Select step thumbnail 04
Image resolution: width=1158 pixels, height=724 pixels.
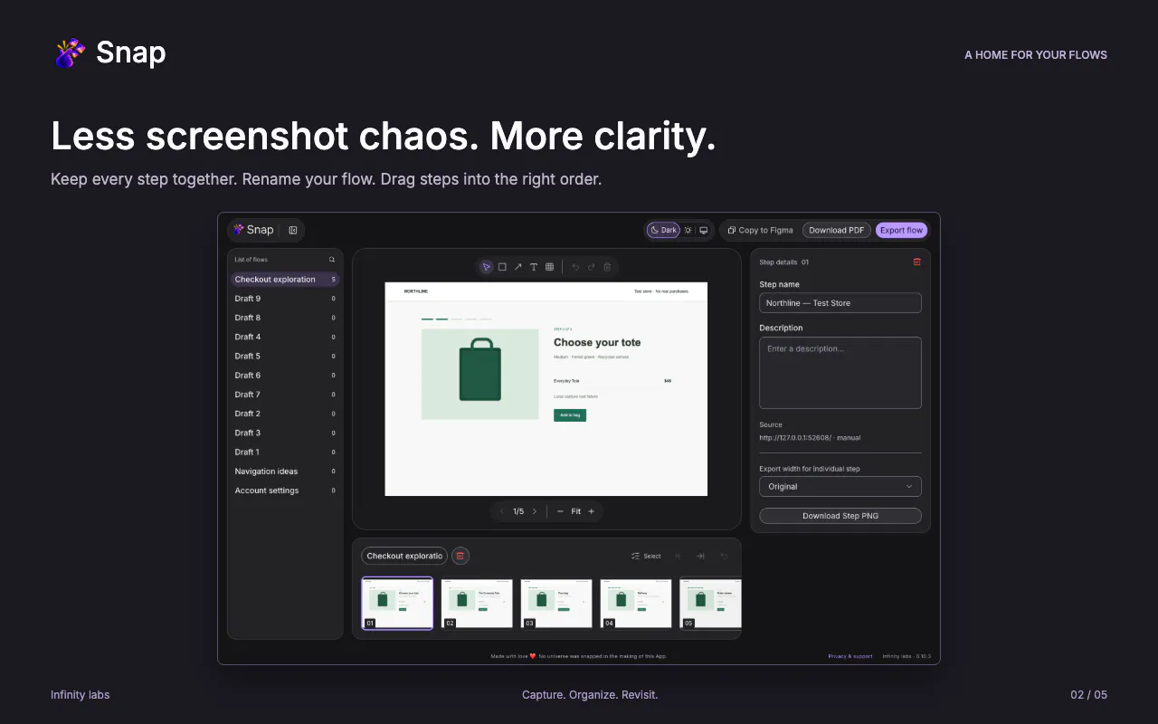click(x=636, y=604)
